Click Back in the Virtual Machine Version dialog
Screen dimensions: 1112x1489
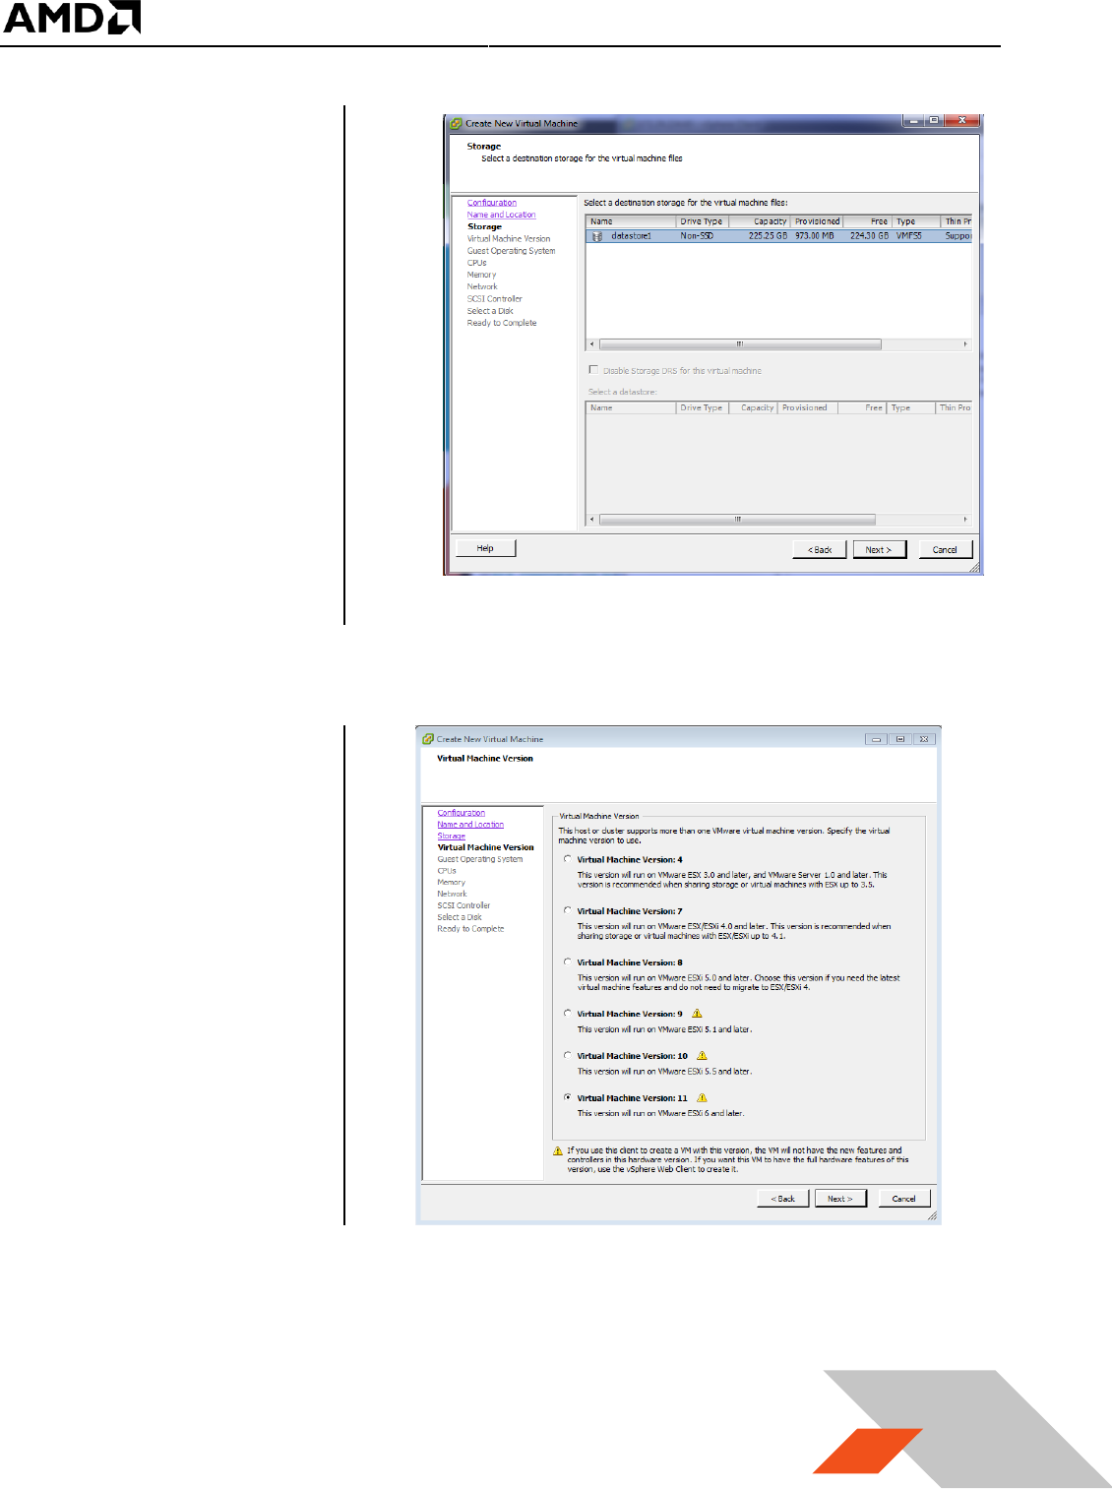(x=783, y=1198)
